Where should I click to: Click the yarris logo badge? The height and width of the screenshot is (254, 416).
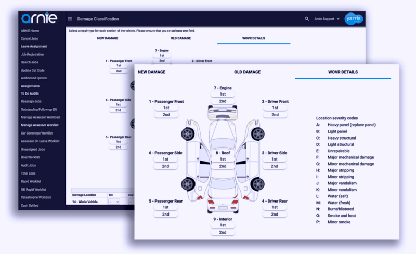click(x=354, y=19)
